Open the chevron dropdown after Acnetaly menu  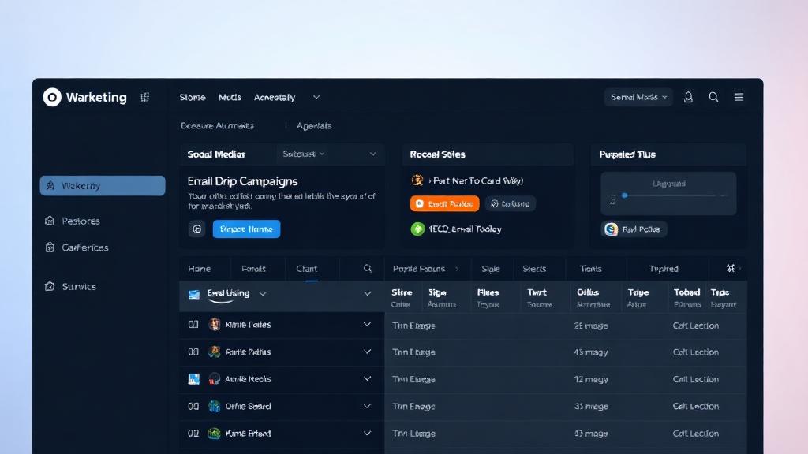[x=316, y=98]
